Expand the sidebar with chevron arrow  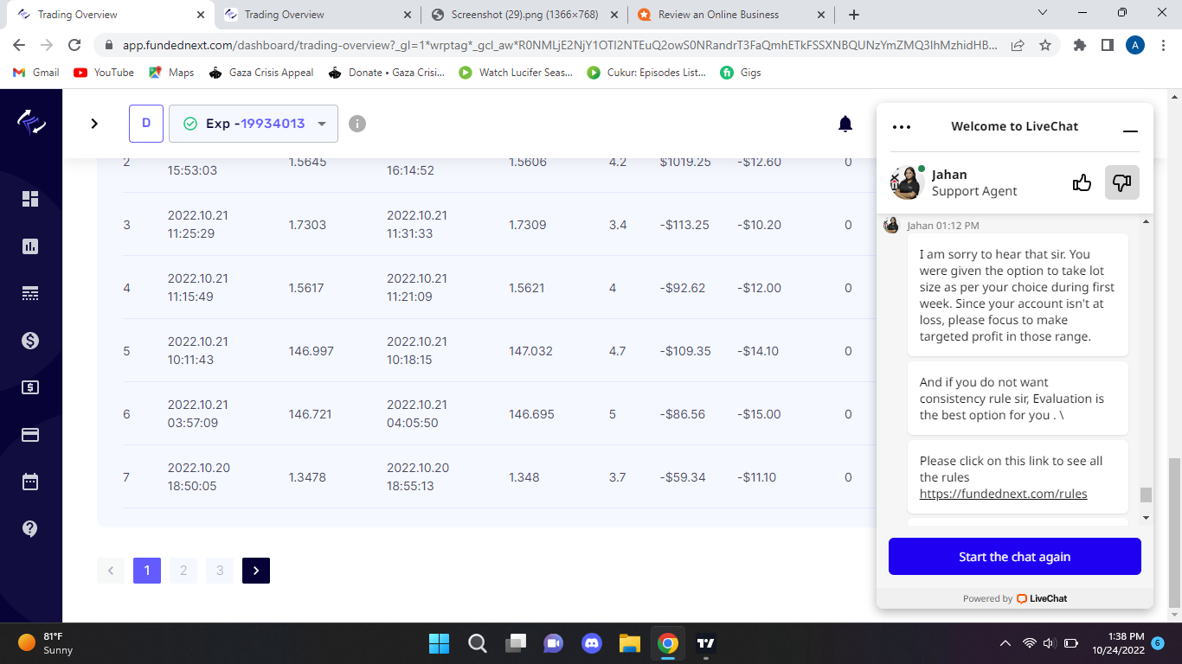coord(94,124)
